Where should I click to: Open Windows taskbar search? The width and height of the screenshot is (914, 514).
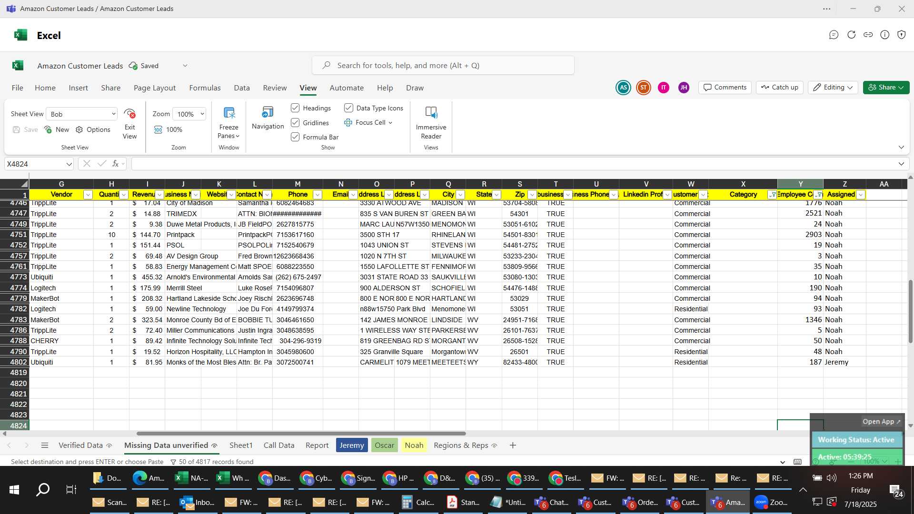click(x=43, y=489)
